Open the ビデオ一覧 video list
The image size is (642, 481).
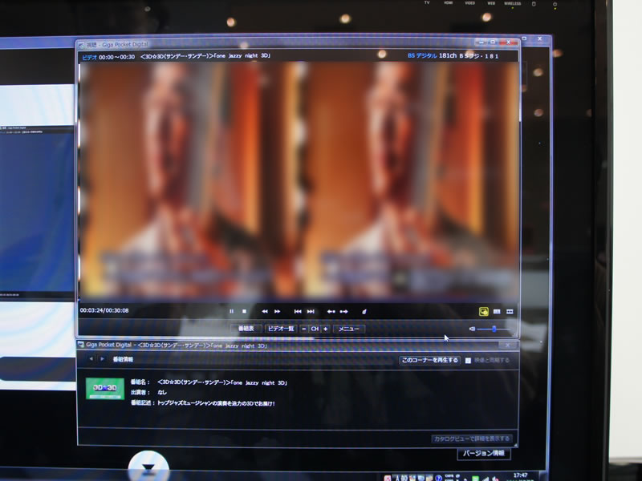point(281,329)
